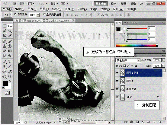167x125 pixels.
Task: Create new adjustment layer
Action: coord(143,122)
